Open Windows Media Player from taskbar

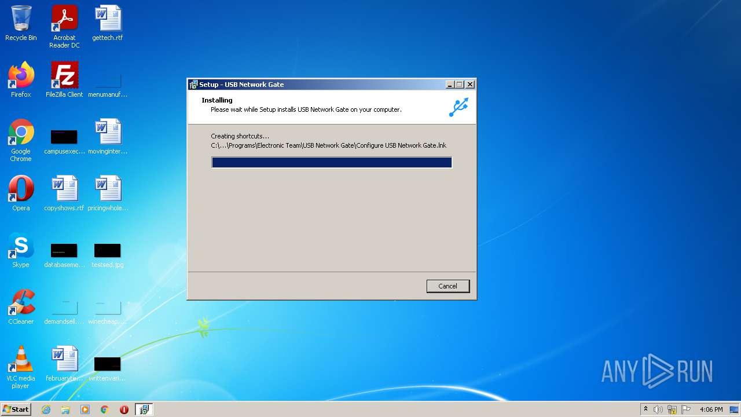click(85, 409)
